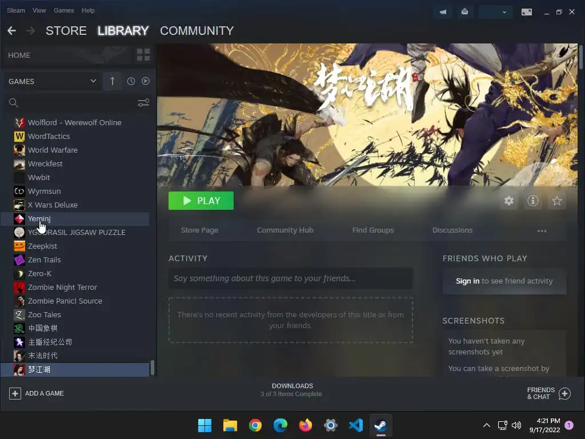Filter ready-to-play games icon
This screenshot has width=585, height=439.
point(146,81)
